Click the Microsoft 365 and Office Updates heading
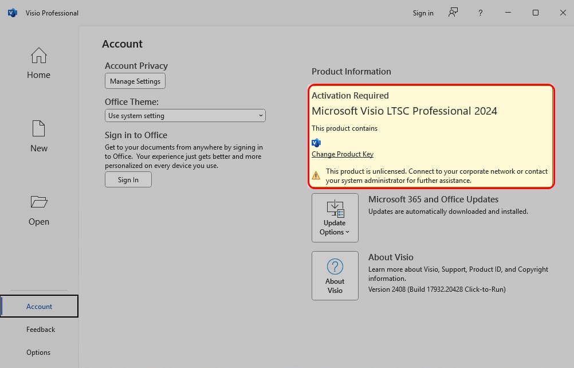Viewport: 574px width, 368px height. 434,199
